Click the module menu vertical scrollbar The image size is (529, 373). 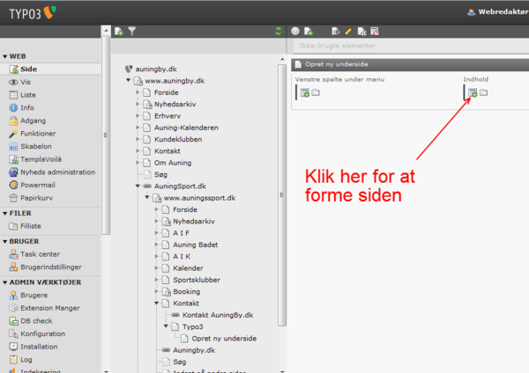click(x=106, y=135)
